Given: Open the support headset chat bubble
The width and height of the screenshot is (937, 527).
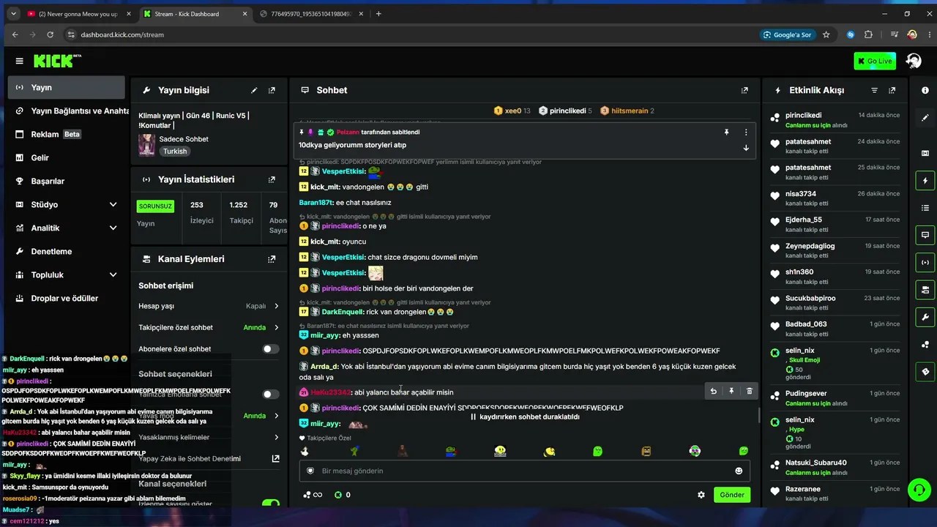Looking at the screenshot, I should click(x=919, y=489).
